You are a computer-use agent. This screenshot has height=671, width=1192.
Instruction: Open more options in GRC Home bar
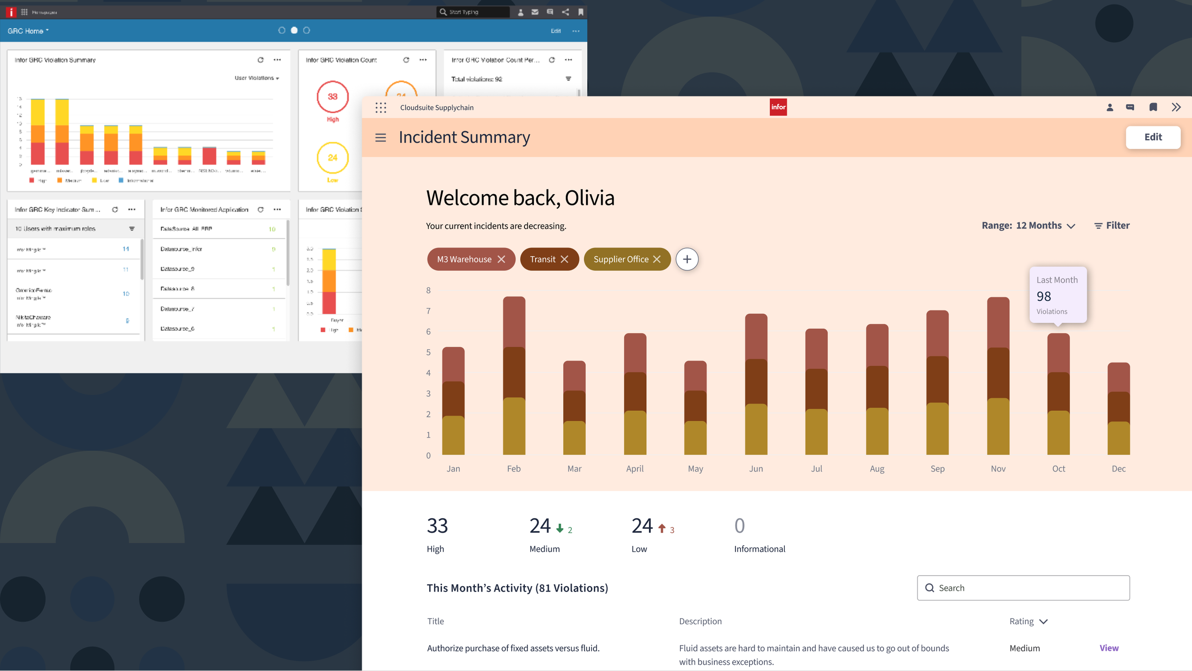(x=575, y=31)
